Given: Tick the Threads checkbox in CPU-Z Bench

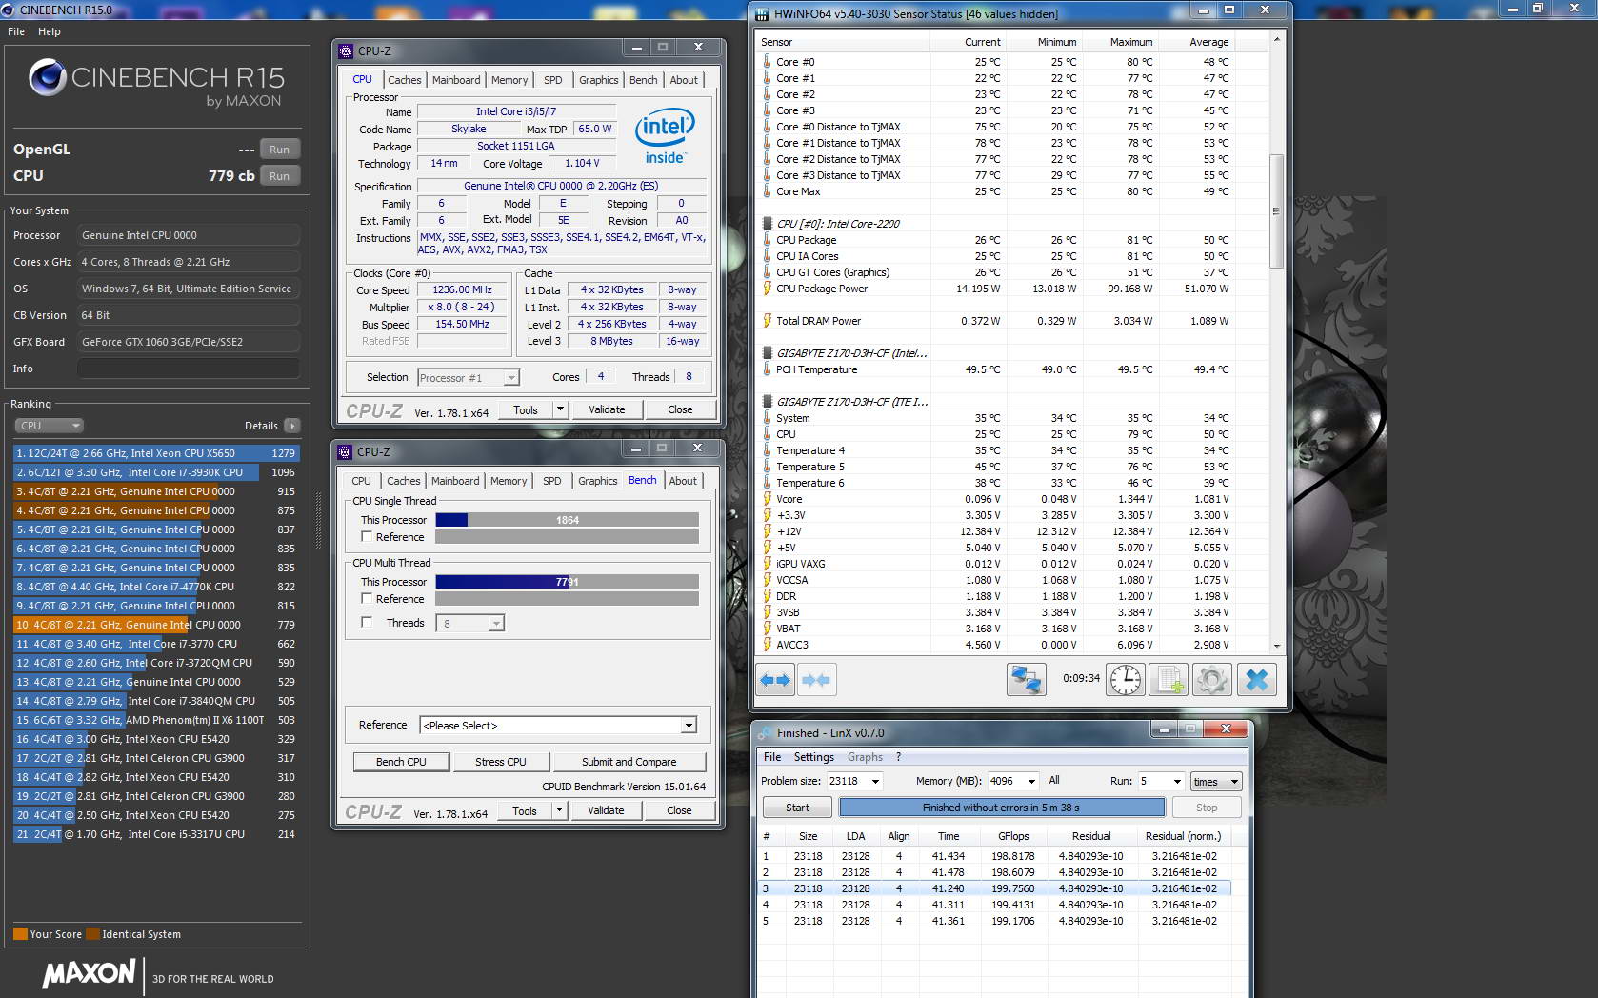Looking at the screenshot, I should [x=367, y=623].
